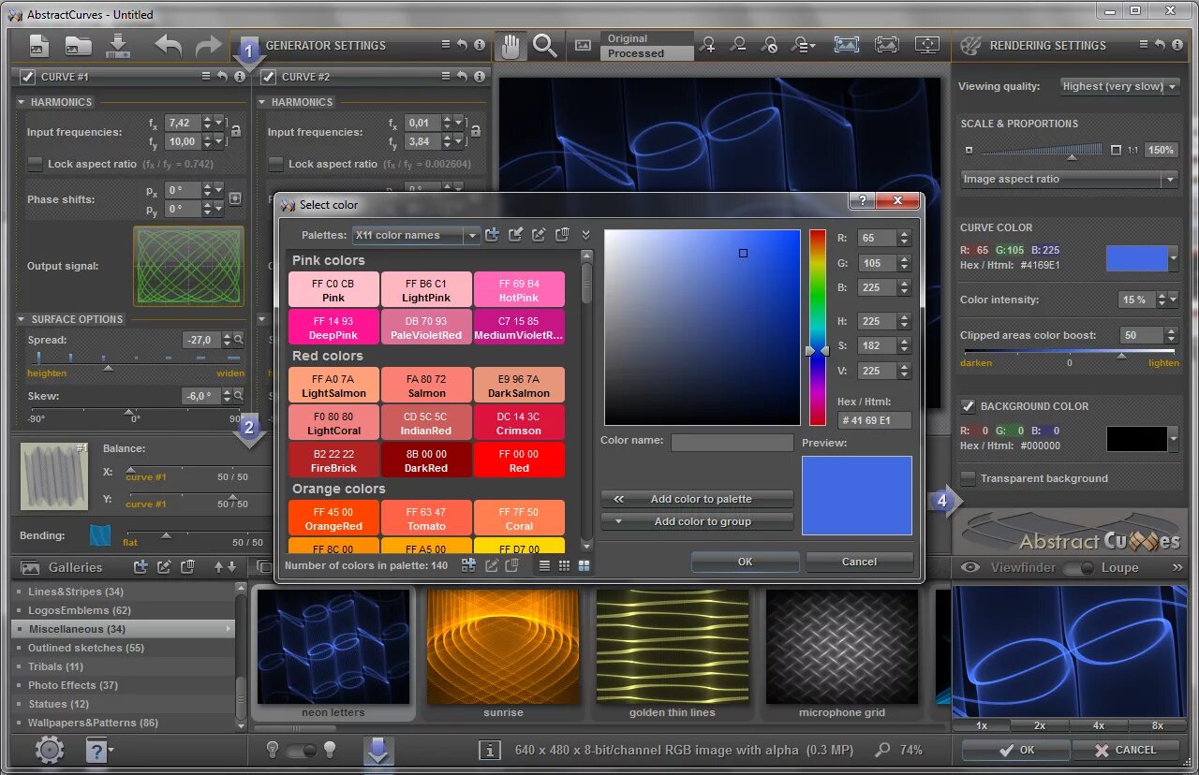Screen dimensions: 1199x775
Task: Open the Viewing quality dropdown
Action: coord(1119,86)
